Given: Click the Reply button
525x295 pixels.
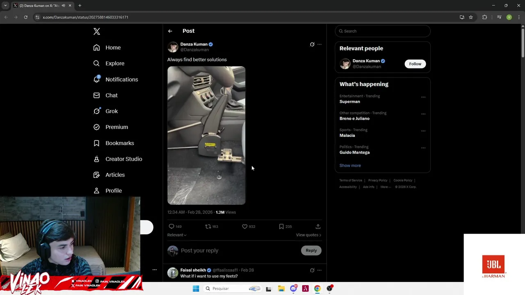Looking at the screenshot, I should 311,250.
